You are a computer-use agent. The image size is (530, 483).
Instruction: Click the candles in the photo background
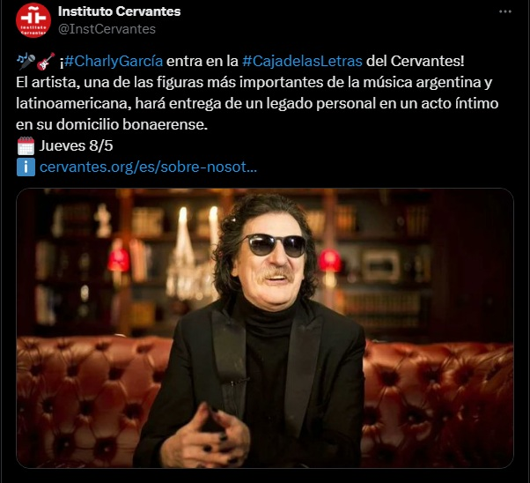(x=199, y=225)
